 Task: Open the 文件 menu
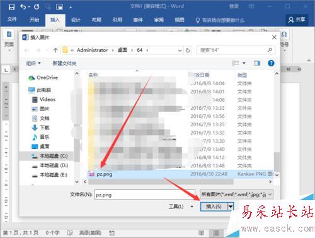coord(12,20)
